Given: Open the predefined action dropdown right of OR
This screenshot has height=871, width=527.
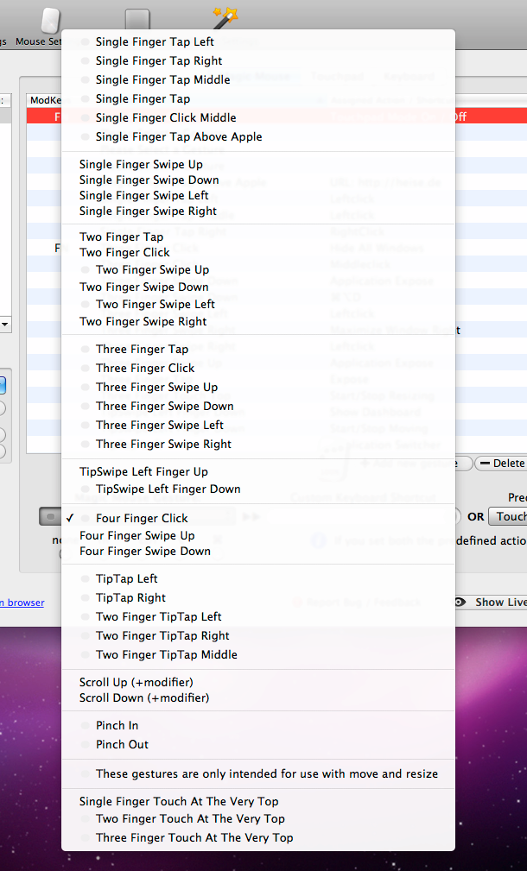Looking at the screenshot, I should 507,516.
